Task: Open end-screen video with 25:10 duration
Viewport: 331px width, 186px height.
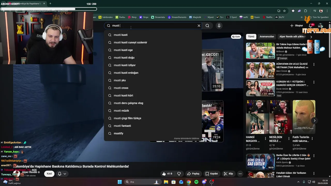Action: click(213, 70)
